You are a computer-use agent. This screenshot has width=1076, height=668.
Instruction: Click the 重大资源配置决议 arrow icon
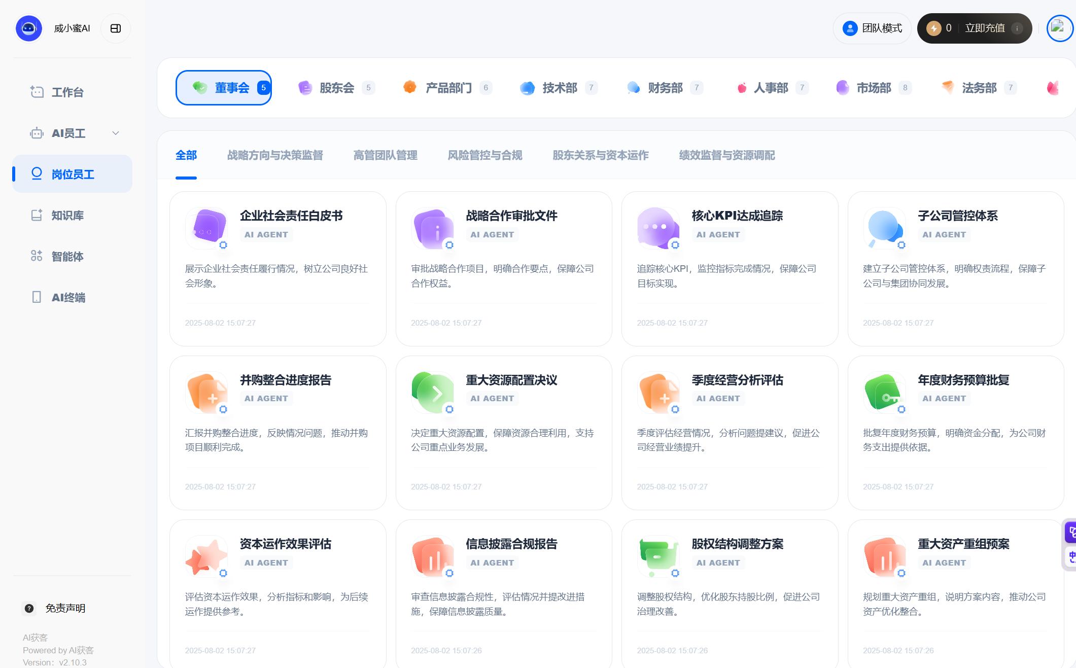pyautogui.click(x=433, y=392)
